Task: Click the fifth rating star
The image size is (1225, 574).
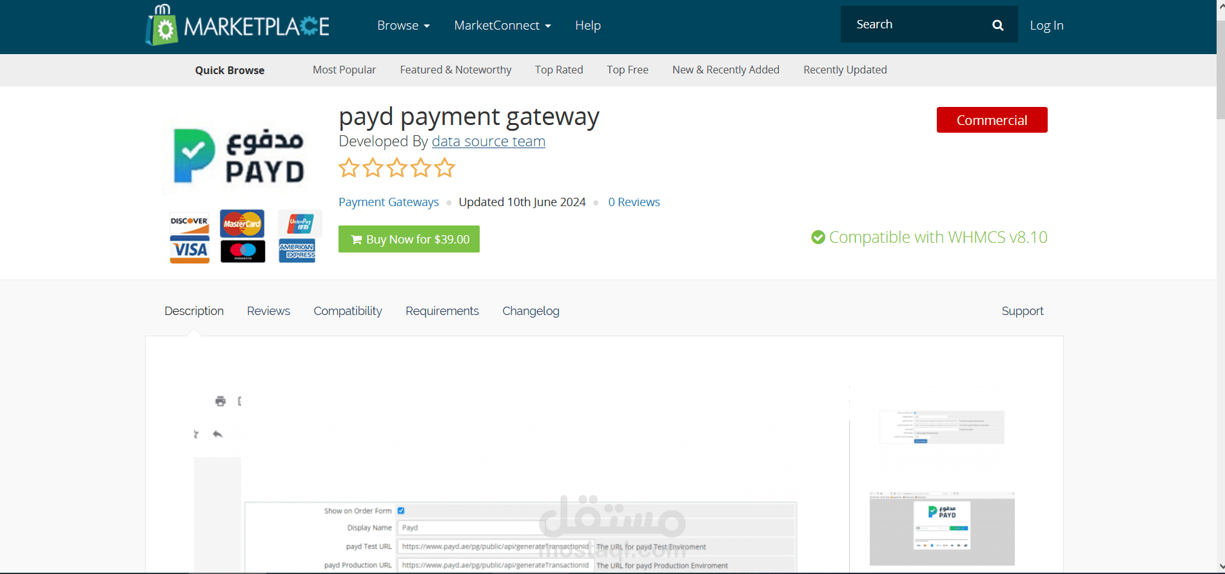Action: [x=444, y=168]
